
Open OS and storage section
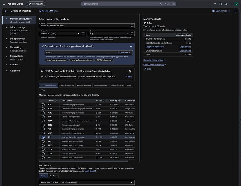coord(19,30)
